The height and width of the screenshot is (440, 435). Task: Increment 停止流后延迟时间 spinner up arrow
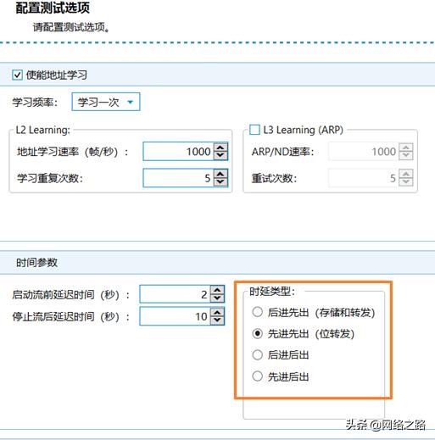[x=217, y=312]
